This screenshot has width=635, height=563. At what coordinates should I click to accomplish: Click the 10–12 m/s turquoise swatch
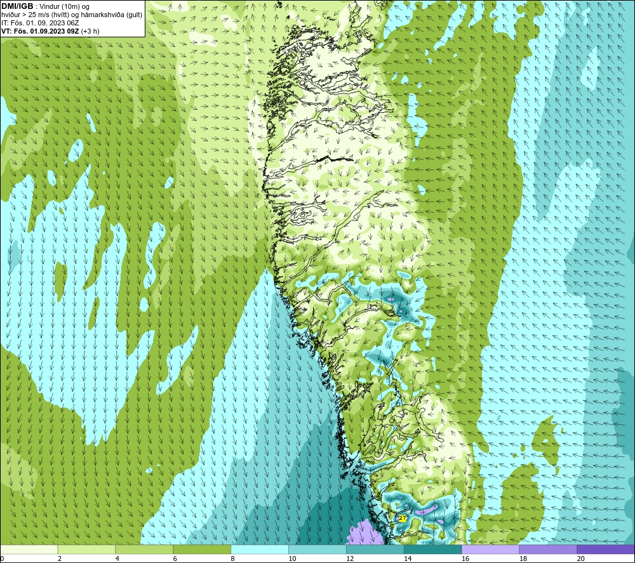pos(317,549)
